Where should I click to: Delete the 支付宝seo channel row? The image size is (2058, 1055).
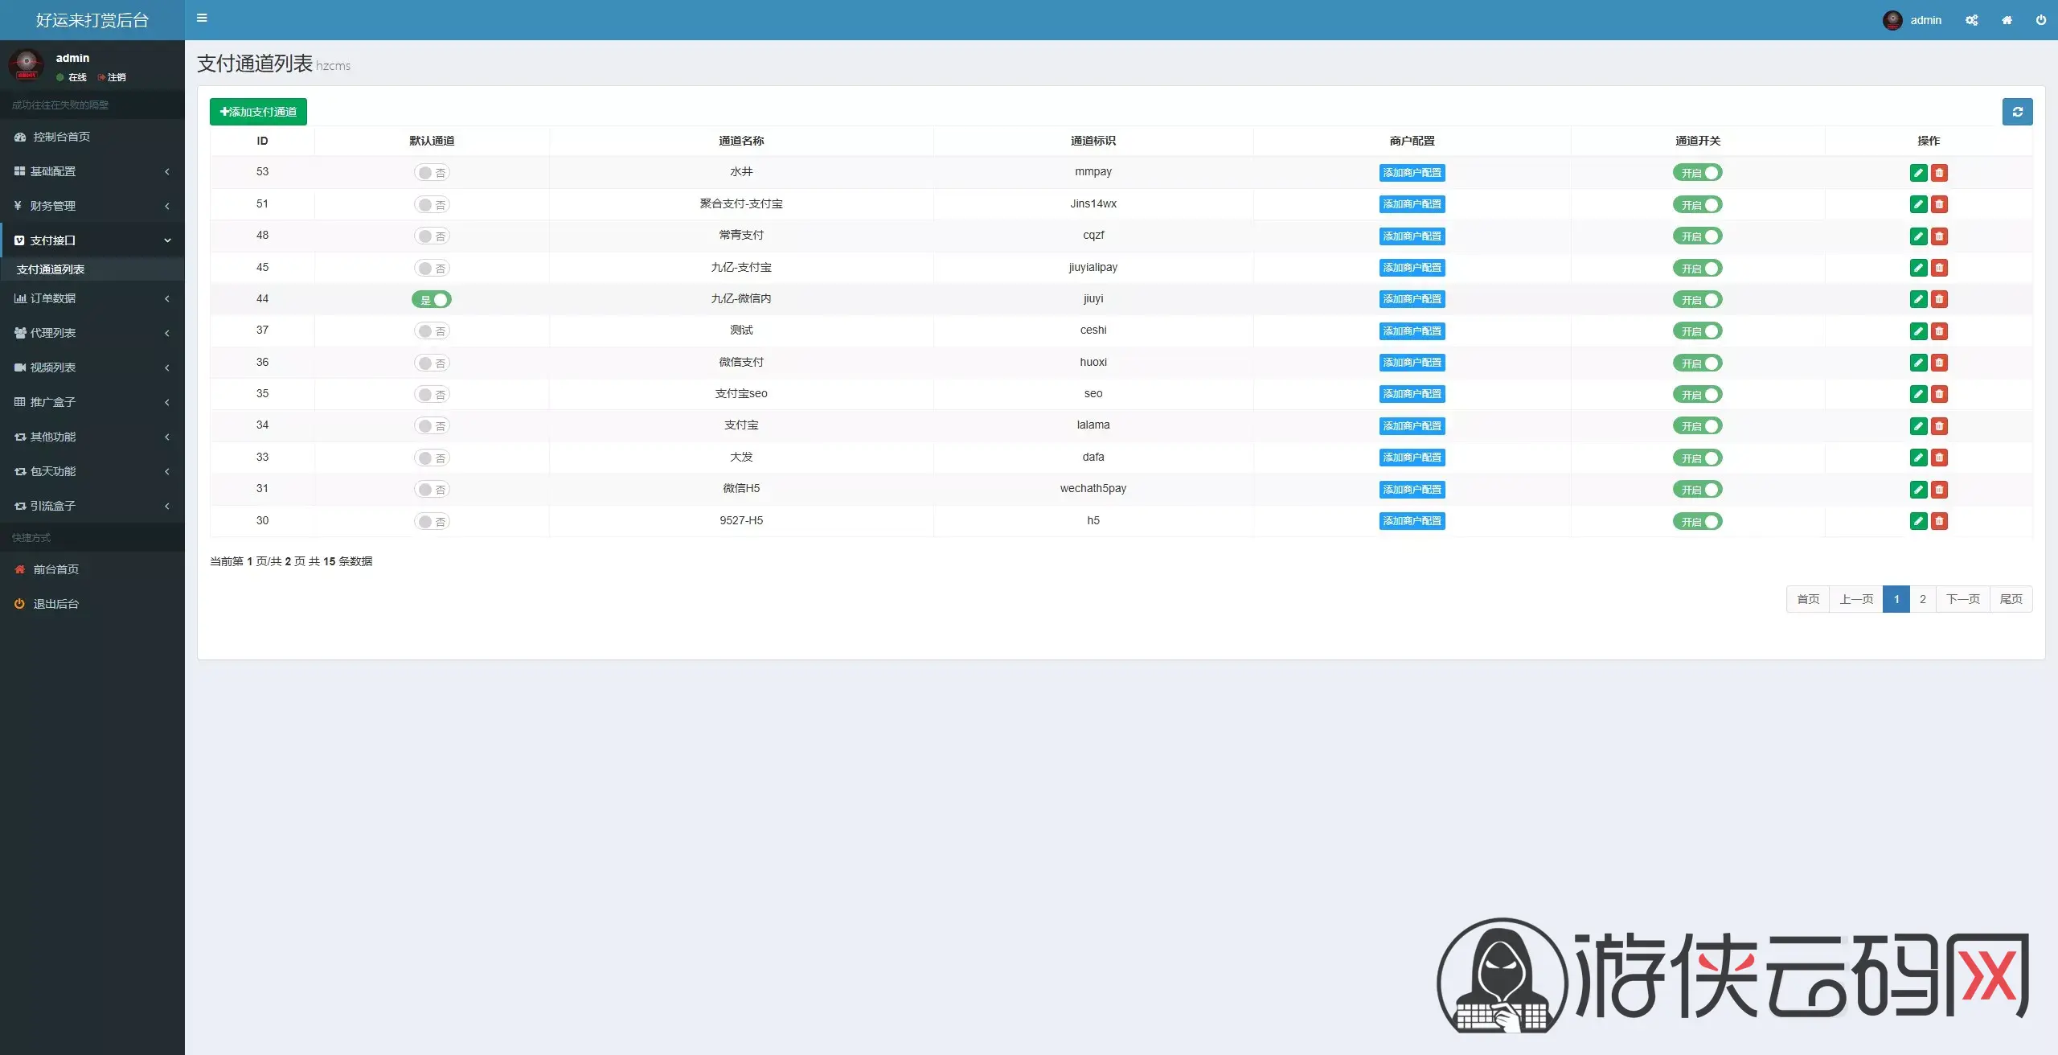[x=1939, y=394]
